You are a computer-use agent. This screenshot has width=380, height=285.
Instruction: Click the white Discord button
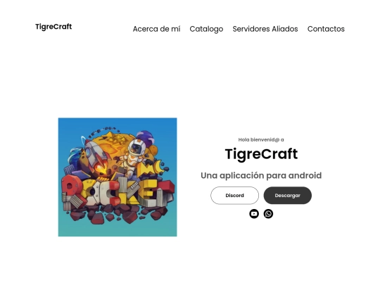[234, 196]
